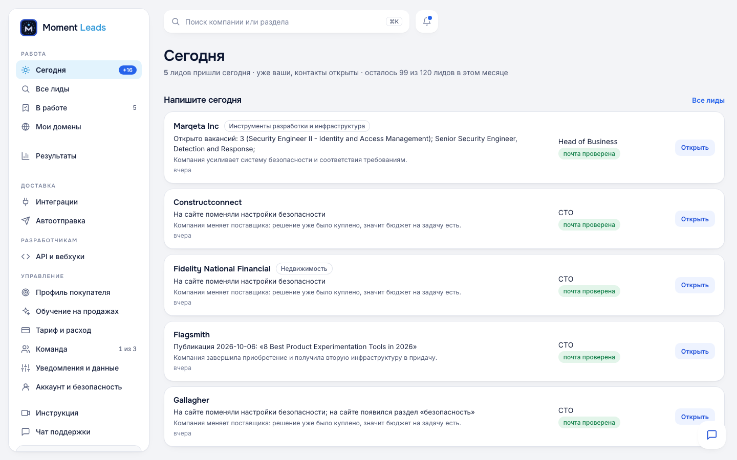Open the В работе section
This screenshot has width=737, height=460.
(x=79, y=108)
